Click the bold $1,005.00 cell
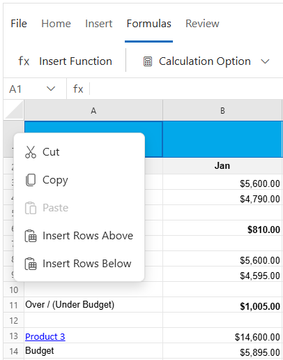Image resolution: width=283 pixels, height=360 pixels. [222, 305]
